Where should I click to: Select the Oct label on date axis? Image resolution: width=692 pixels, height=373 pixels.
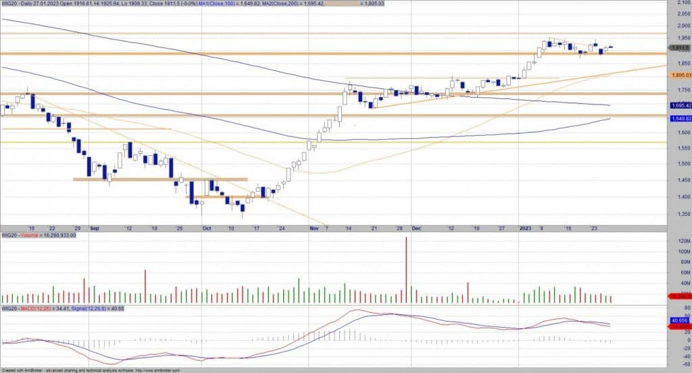coord(206,229)
